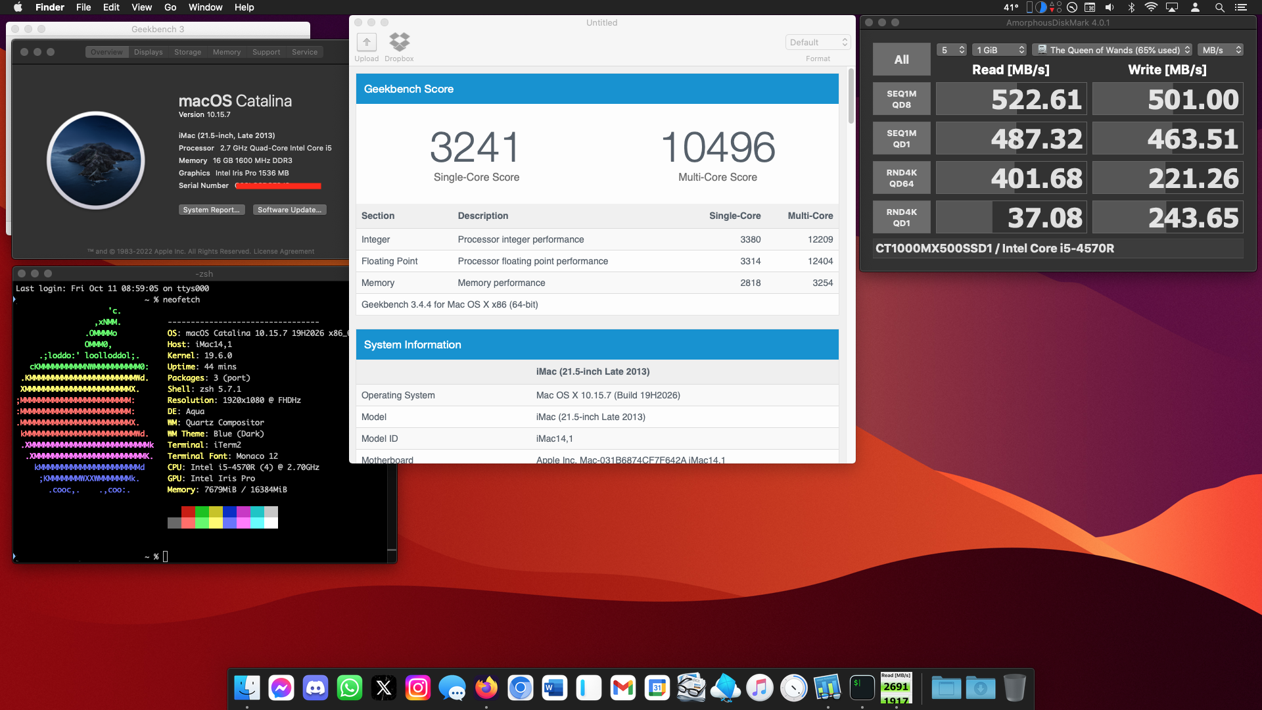Run All tests in AmorphousDiskMark
Viewport: 1262px width, 710px height.
[902, 60]
